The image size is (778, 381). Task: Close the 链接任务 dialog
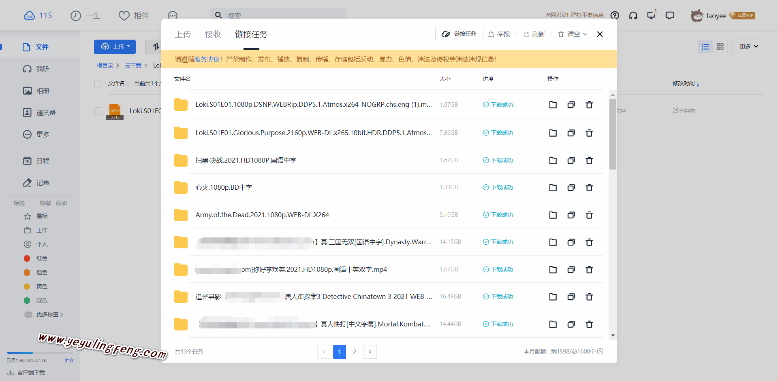pyautogui.click(x=600, y=34)
